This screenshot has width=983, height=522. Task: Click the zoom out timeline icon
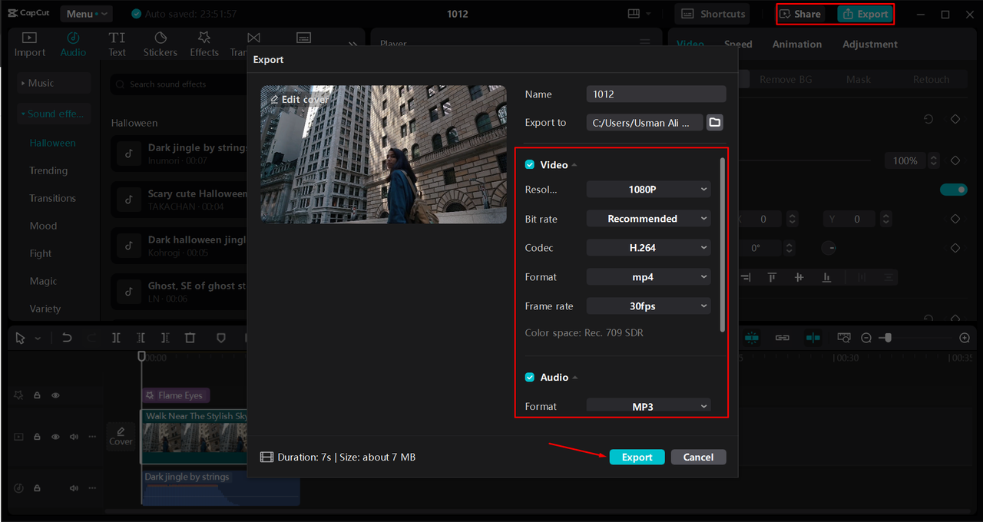point(866,338)
